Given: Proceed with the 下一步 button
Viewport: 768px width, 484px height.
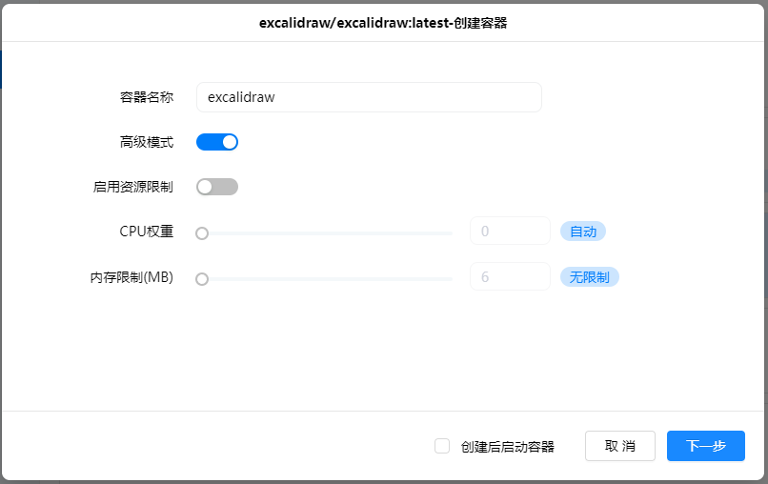Looking at the screenshot, I should click(705, 446).
